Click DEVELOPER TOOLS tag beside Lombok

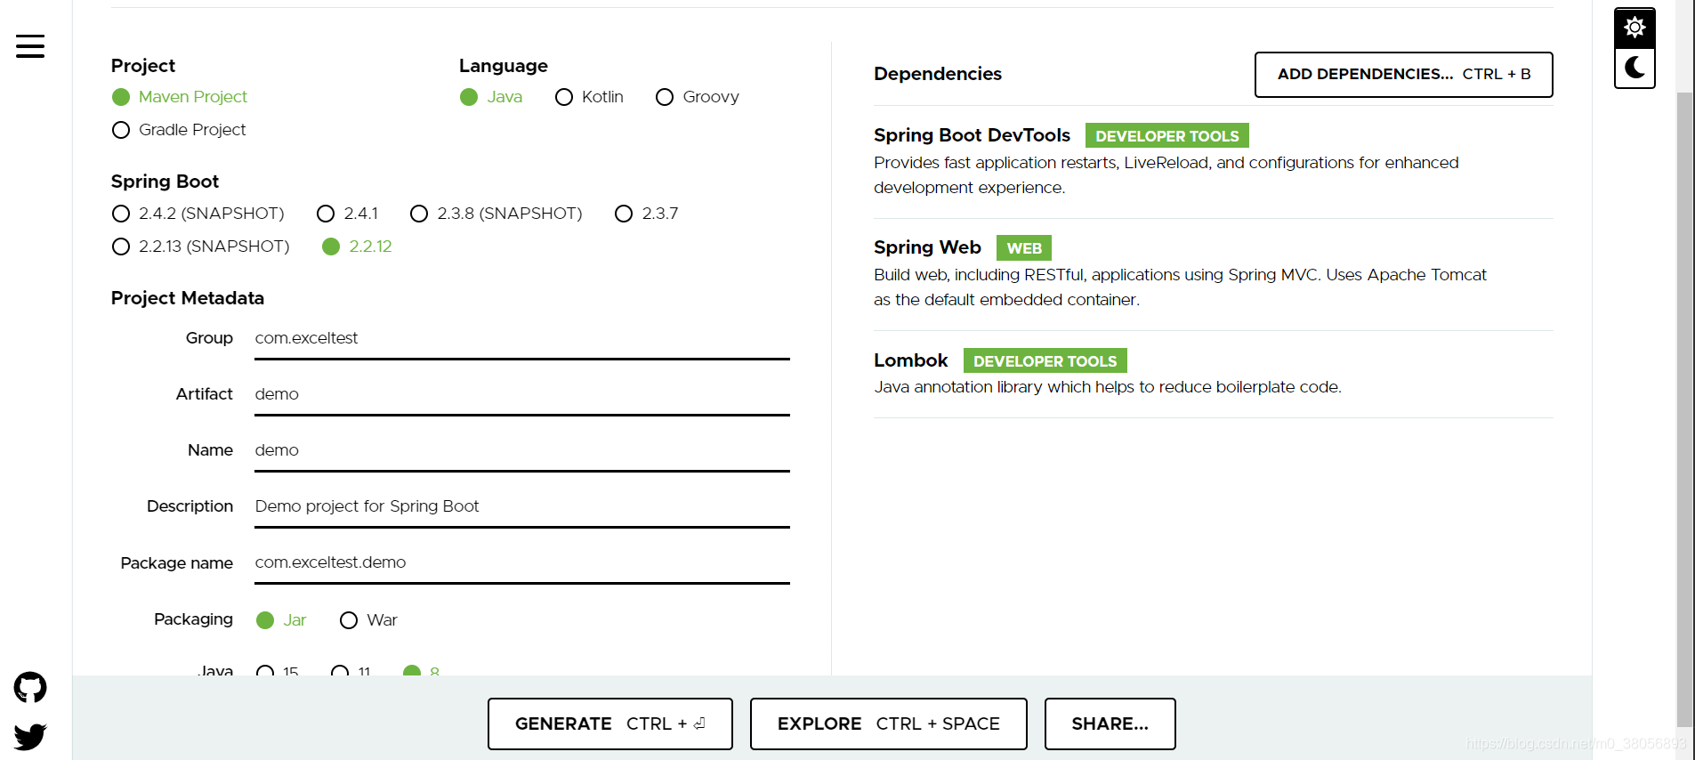tap(1045, 360)
